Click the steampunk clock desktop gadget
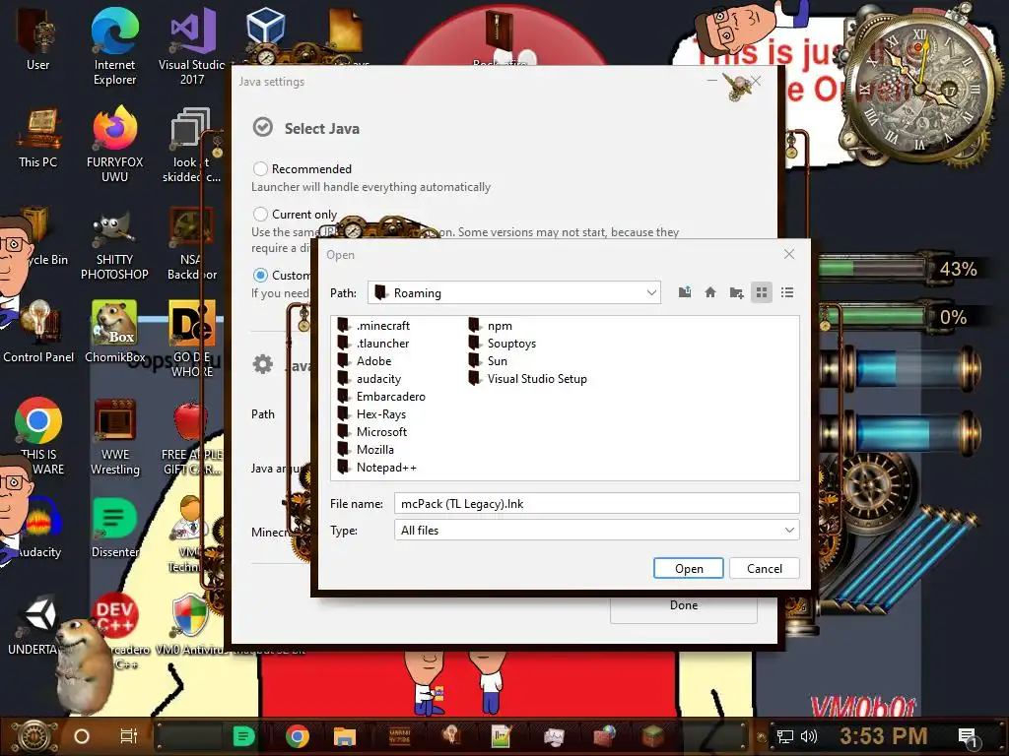 pyautogui.click(x=920, y=87)
